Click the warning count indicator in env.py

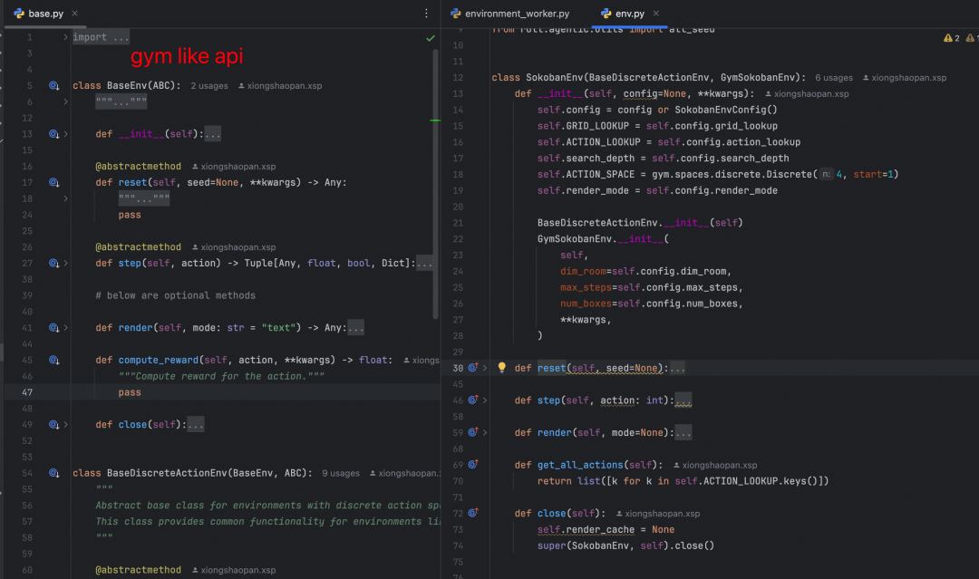tap(951, 38)
